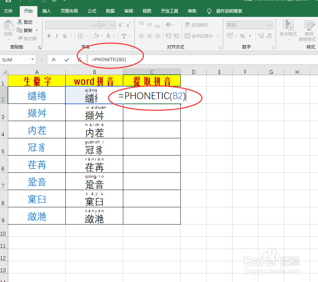Screen dimensions: 318x282
Task: Cancel formula entry with the X button
Action: (x=54, y=59)
